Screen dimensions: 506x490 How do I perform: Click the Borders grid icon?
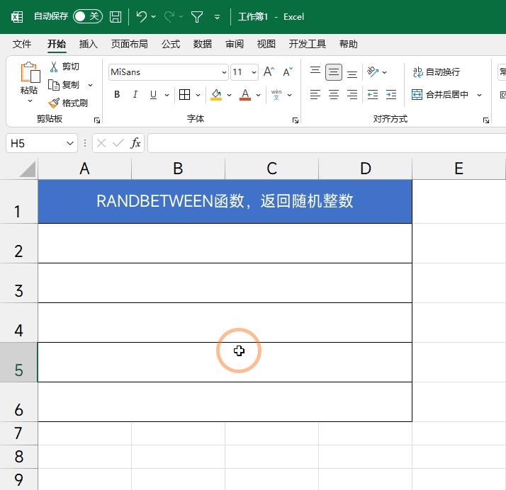point(184,94)
